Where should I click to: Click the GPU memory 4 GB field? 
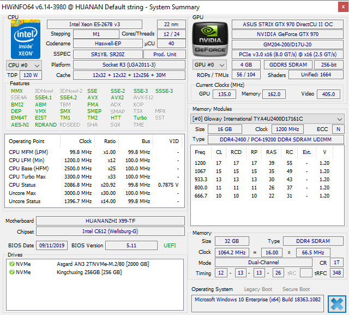pos(246,65)
